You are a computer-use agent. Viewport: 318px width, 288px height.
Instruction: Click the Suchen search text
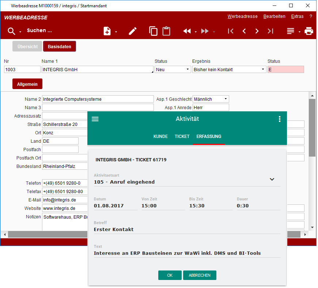(x=39, y=31)
